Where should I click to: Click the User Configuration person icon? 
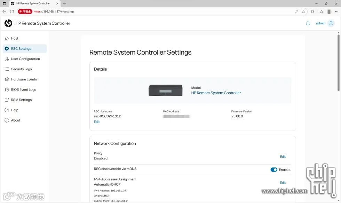(7, 59)
